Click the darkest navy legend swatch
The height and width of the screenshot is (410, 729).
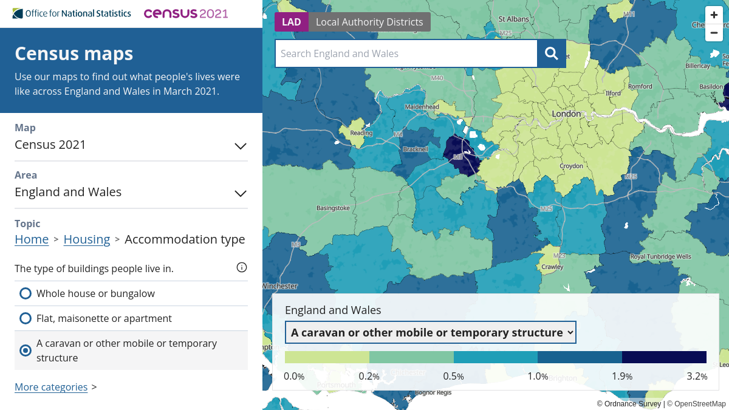click(x=664, y=357)
